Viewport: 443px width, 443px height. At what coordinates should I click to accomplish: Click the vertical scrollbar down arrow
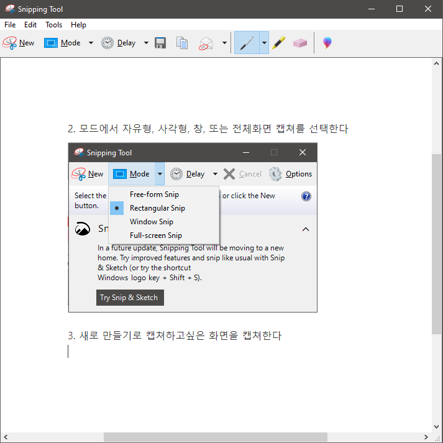[x=437, y=427]
